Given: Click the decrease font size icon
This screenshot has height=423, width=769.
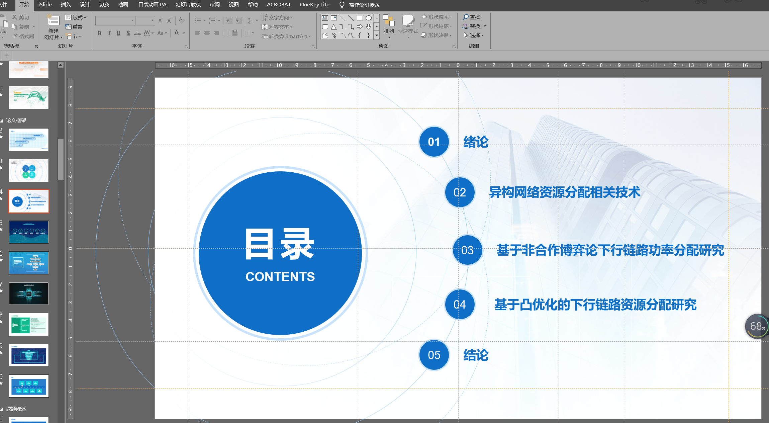Looking at the screenshot, I should point(169,21).
